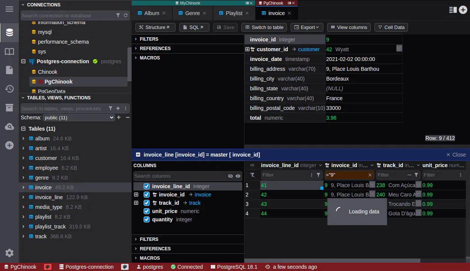Image resolution: width=470 pixels, height=271 pixels.
Task: Open the query history icon in sidebar
Action: click(x=9, y=89)
